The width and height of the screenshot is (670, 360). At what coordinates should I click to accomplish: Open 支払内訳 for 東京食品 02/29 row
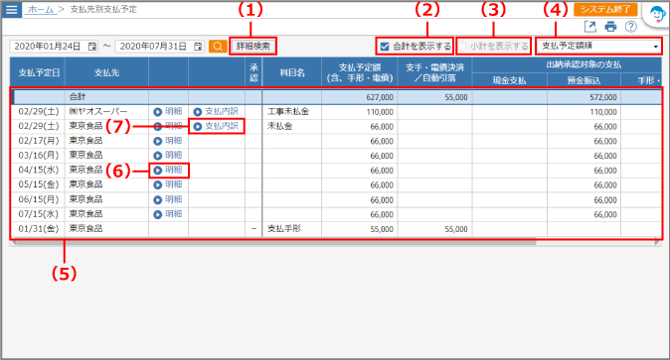(216, 126)
